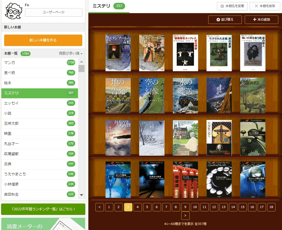The image size is (282, 230).
Task: Open the Anodyne Necklace book cover
Action: [185, 53]
